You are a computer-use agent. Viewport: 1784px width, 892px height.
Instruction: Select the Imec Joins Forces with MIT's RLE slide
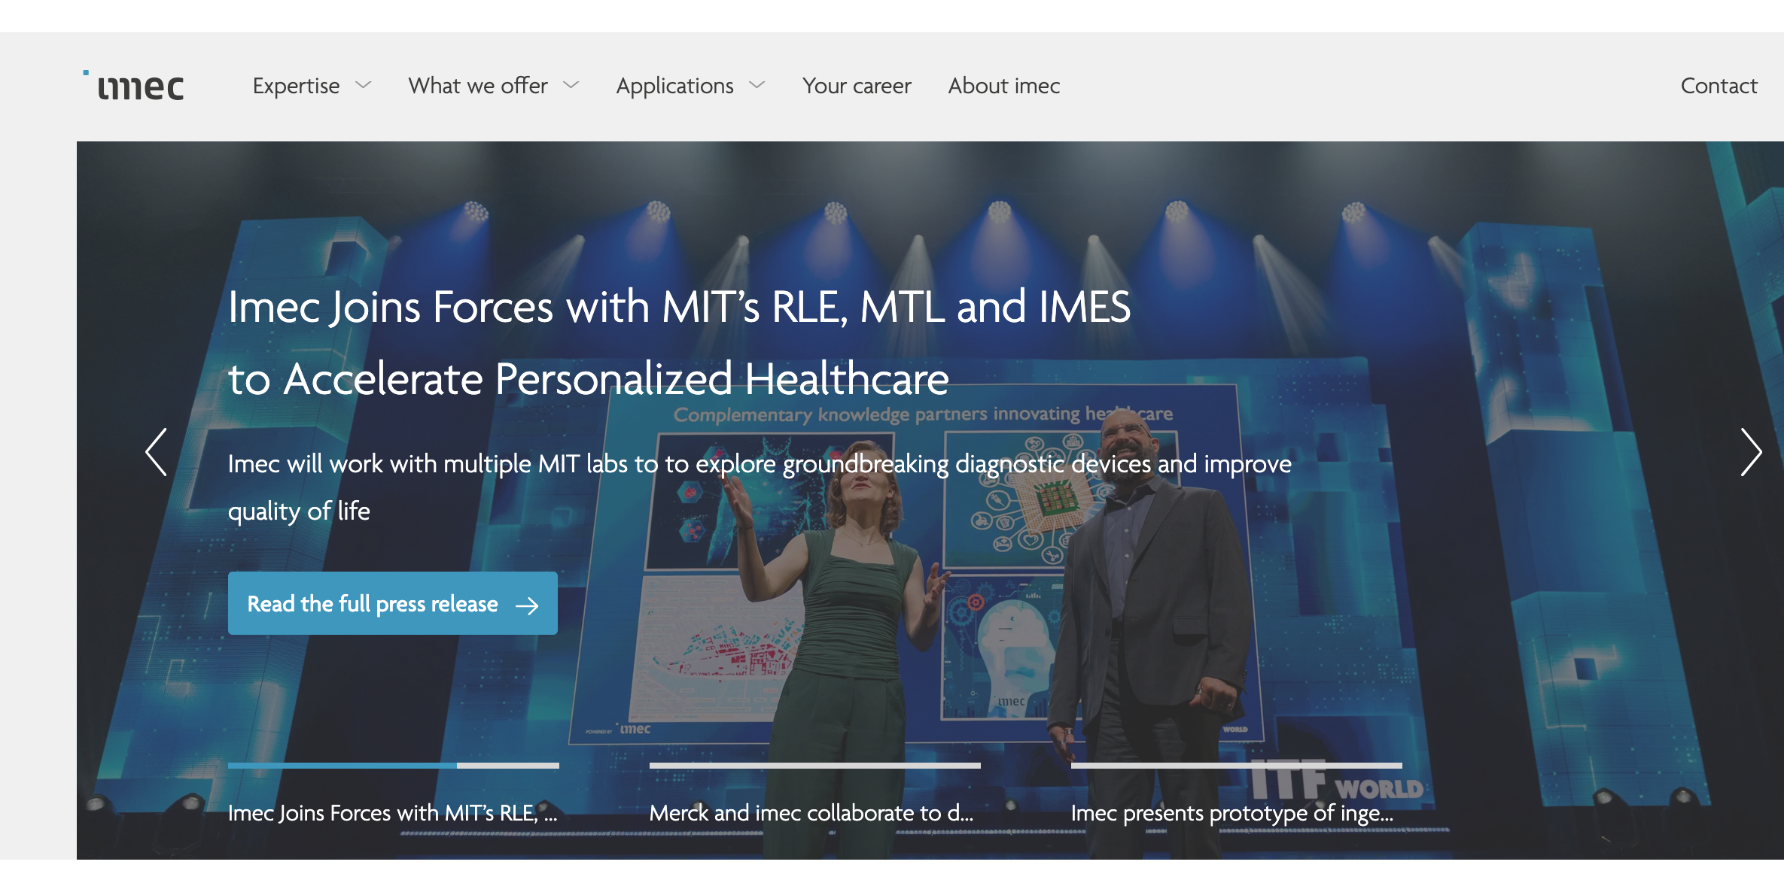(393, 813)
